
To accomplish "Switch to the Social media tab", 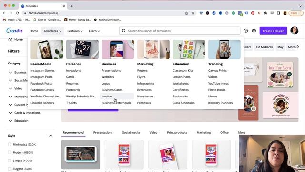I will (x=131, y=133).
